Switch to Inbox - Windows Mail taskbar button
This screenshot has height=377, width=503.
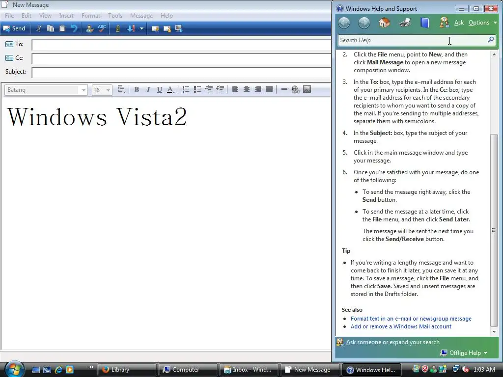tap(249, 370)
